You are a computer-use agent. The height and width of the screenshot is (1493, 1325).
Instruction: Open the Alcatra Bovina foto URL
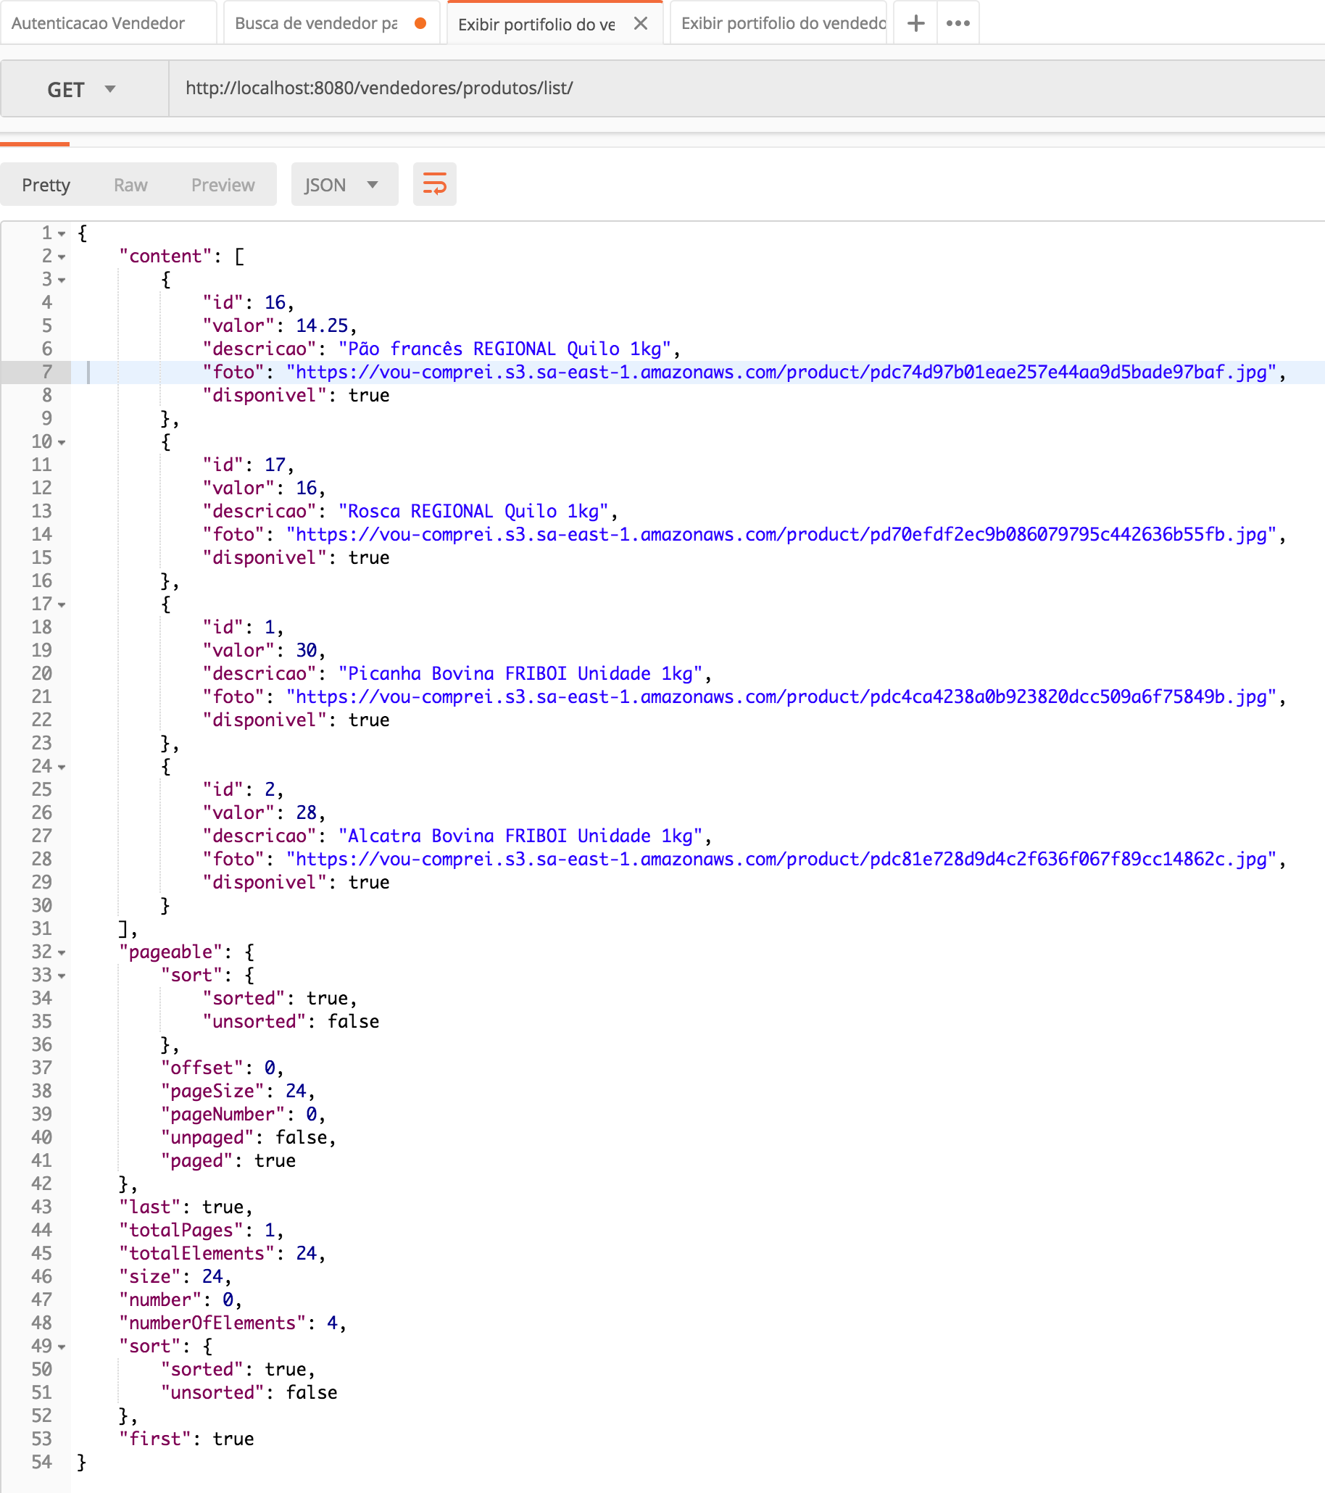pos(781,859)
